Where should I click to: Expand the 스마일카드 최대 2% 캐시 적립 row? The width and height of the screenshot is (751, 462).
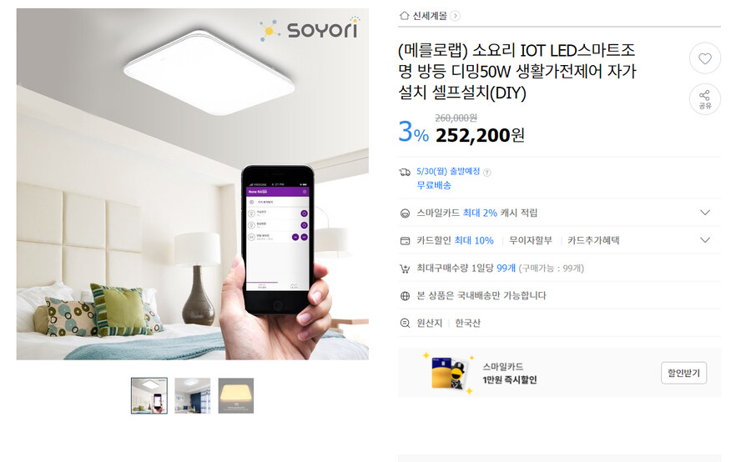559,213
